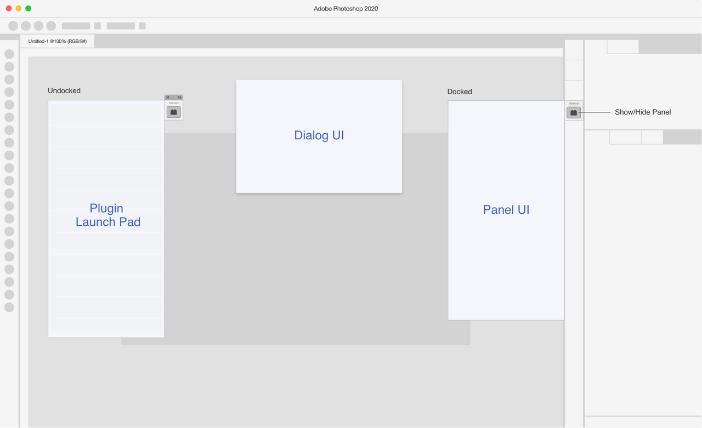
Task: Switch to the Untitled-1 document tab
Action: click(57, 41)
